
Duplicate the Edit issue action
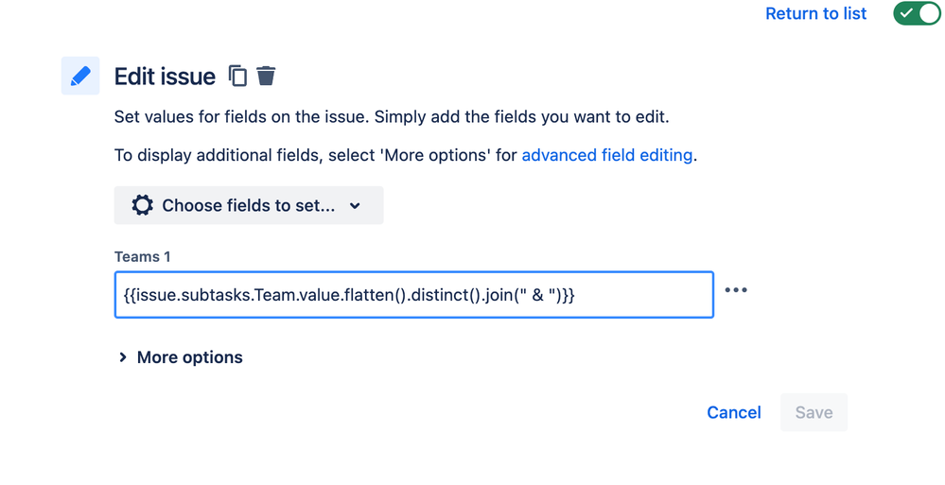coord(237,76)
